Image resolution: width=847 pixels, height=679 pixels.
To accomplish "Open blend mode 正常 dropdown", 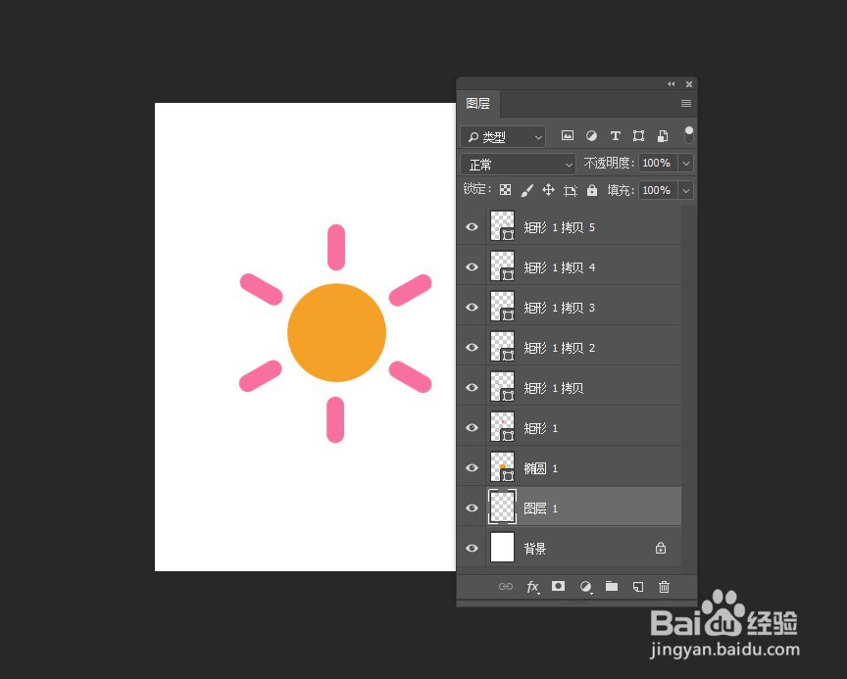I will (519, 164).
